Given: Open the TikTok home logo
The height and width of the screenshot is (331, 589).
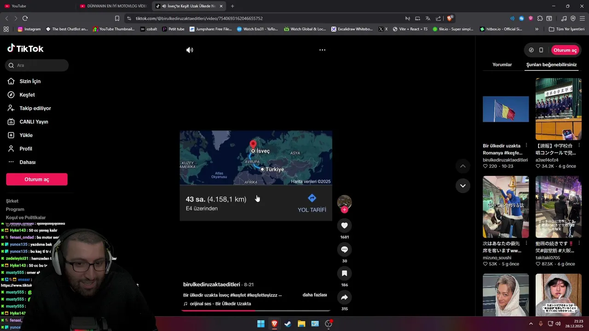Looking at the screenshot, I should tap(25, 49).
